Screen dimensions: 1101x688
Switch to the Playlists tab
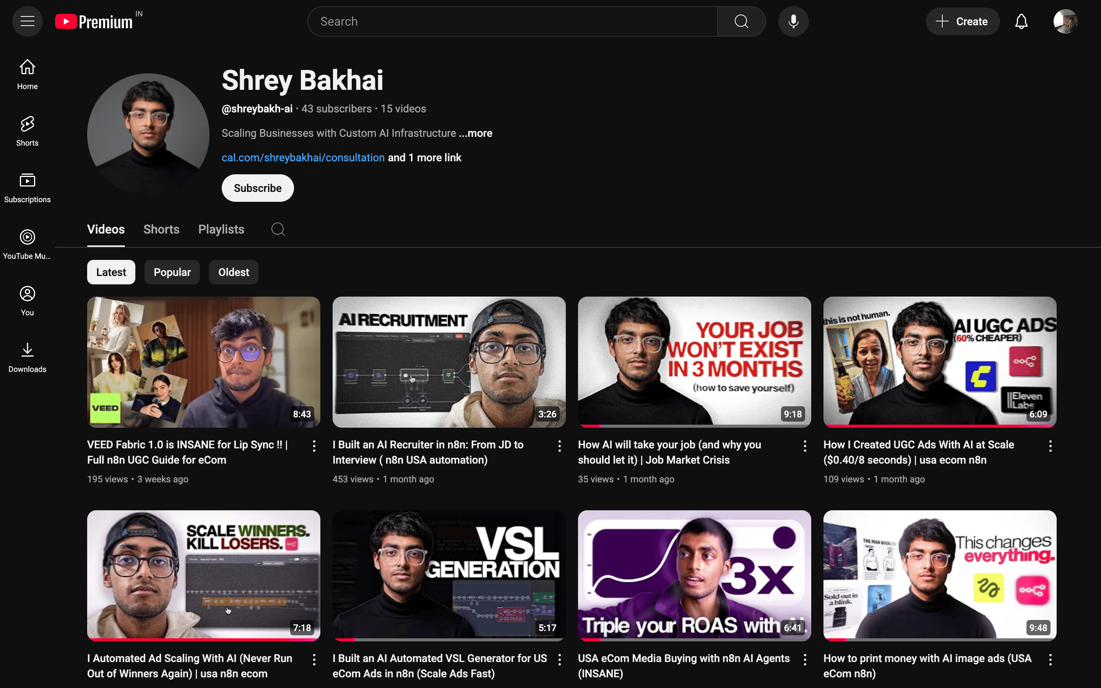[221, 229]
